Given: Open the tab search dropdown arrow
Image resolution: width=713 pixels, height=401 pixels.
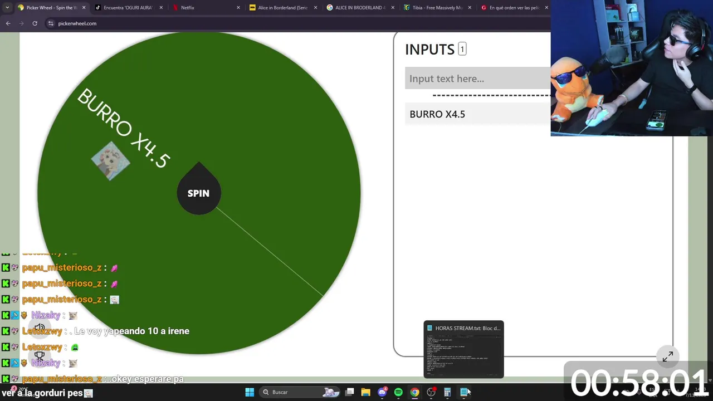Looking at the screenshot, I should point(7,8).
